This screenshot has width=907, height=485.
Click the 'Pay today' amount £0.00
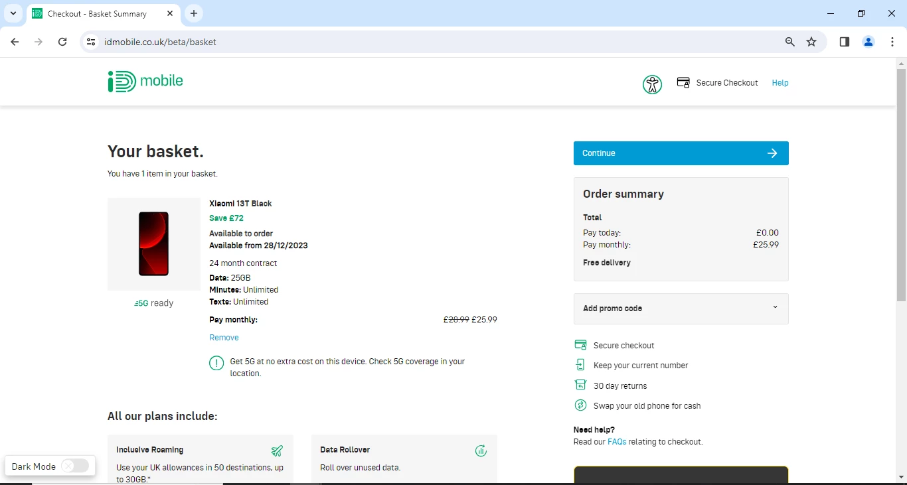(768, 233)
